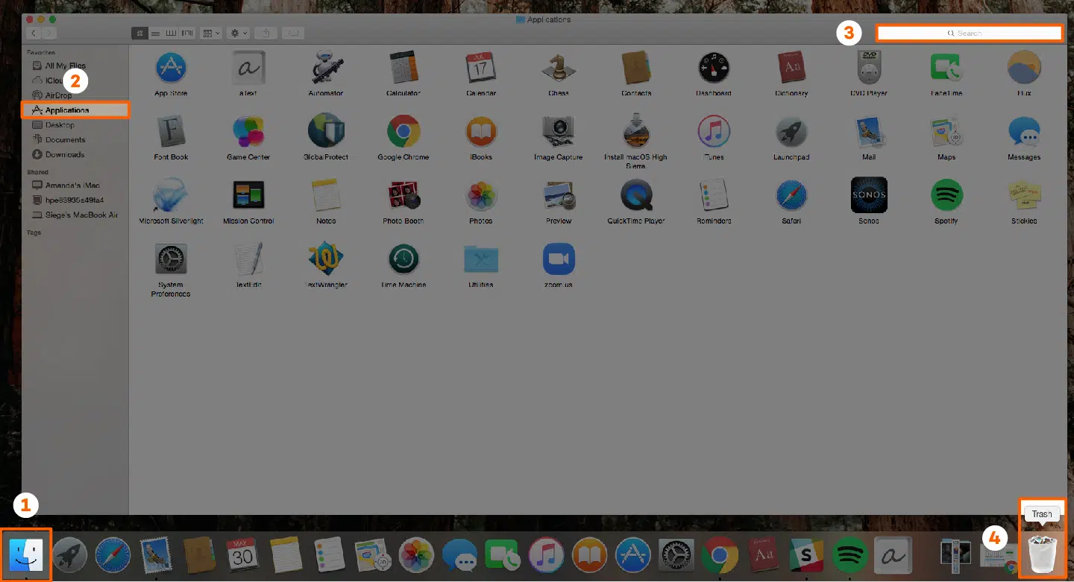Select the Mission Control app icon
Image resolution: width=1074 pixels, height=582 pixels.
click(x=248, y=195)
